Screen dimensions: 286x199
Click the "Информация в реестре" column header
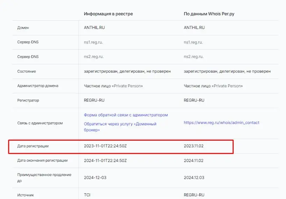108,14
